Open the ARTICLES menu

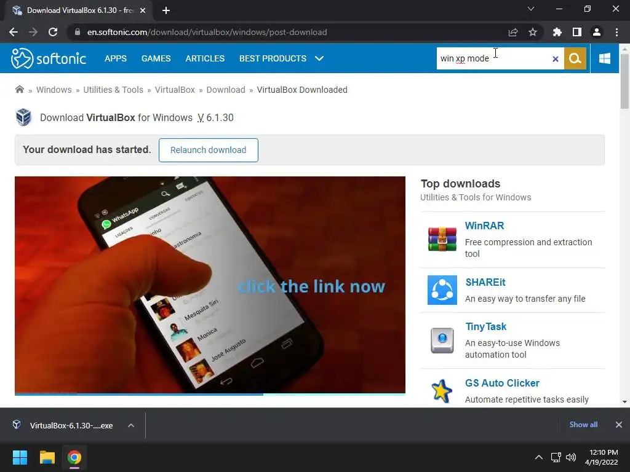pos(205,58)
